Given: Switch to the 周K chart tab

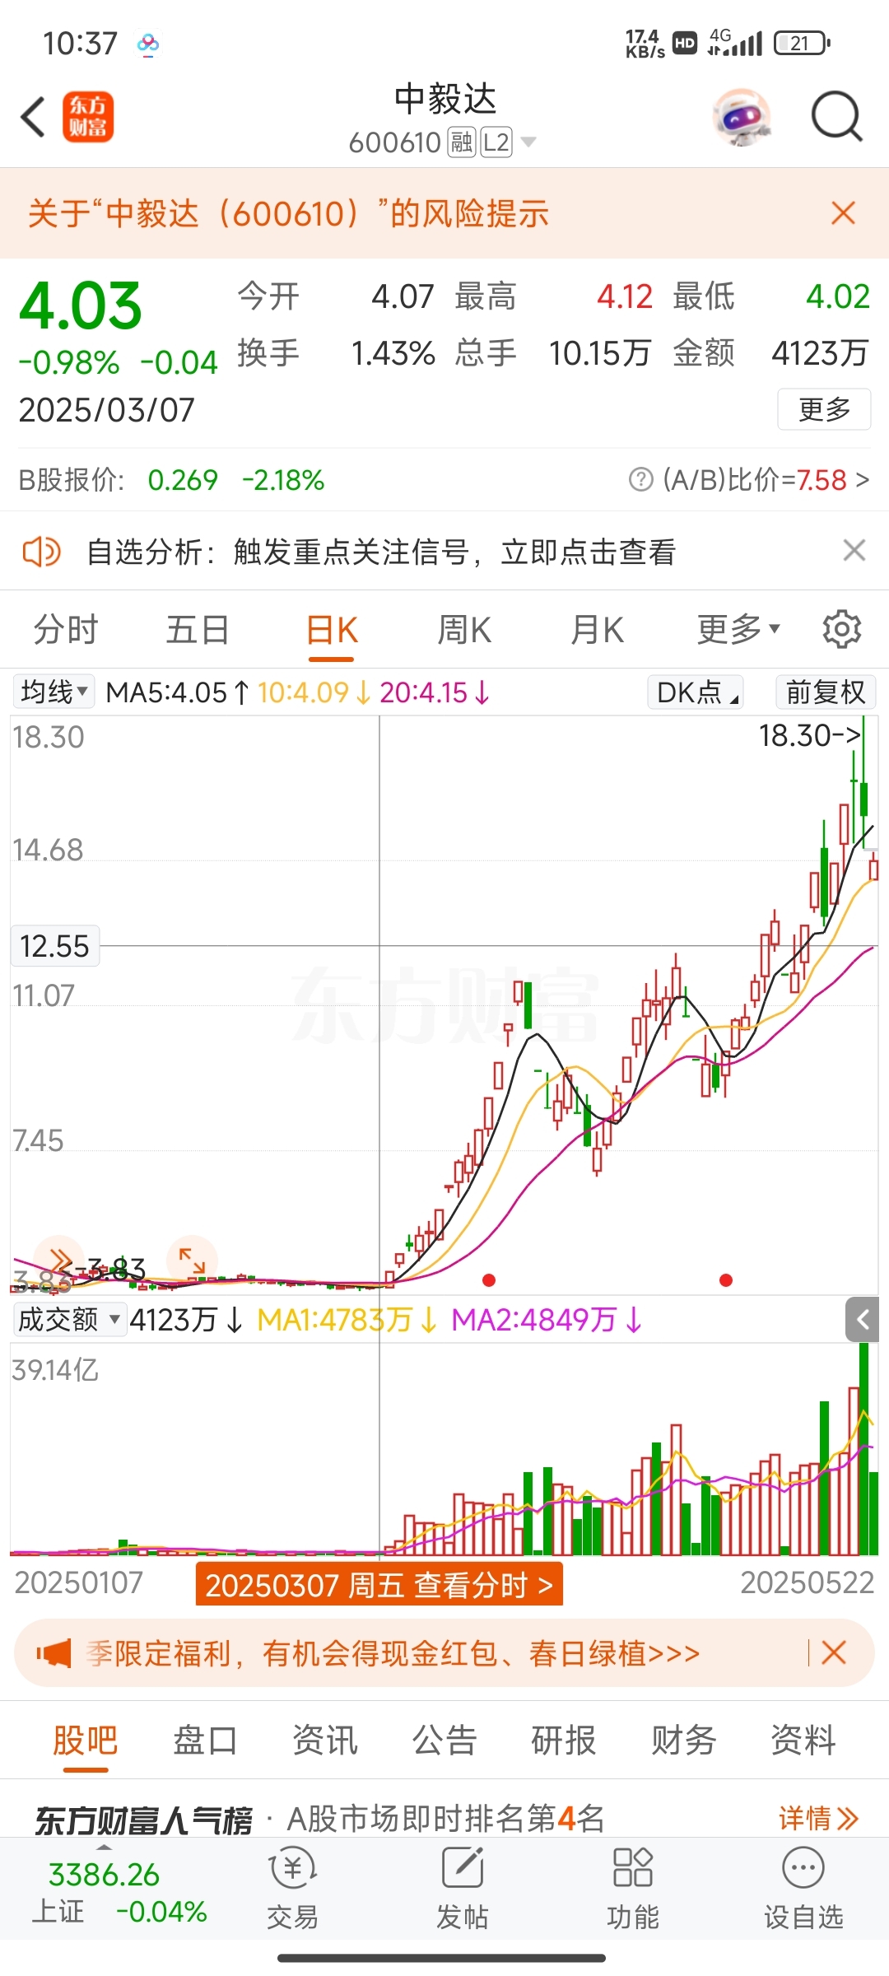Looking at the screenshot, I should [x=464, y=631].
